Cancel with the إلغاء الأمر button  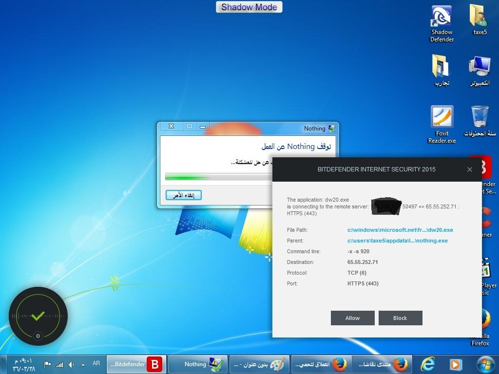point(184,195)
